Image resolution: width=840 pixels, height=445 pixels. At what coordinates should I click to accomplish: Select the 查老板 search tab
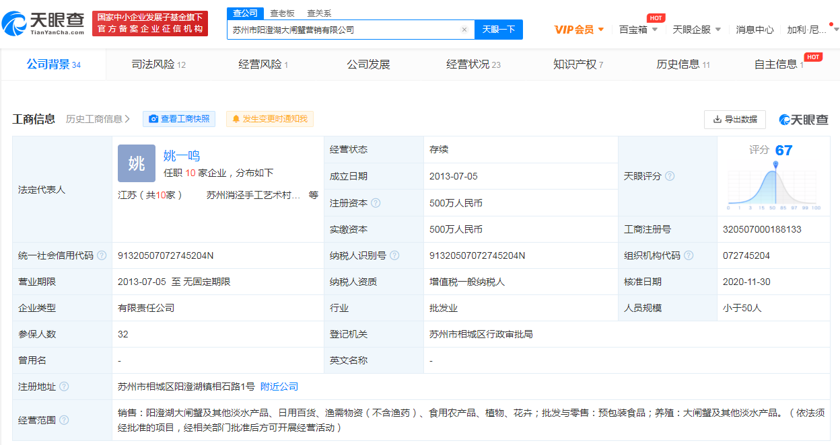[282, 13]
